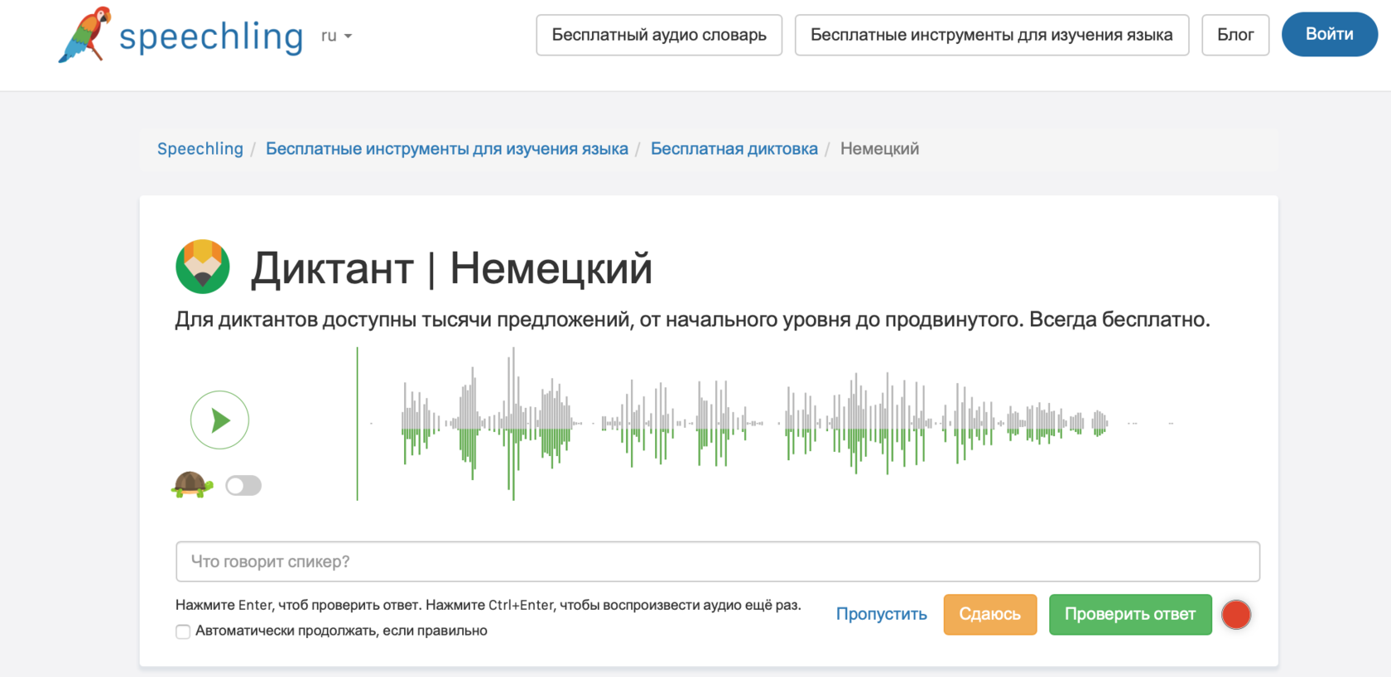Seek to the middle of the audio waveform
This screenshot has width=1391, height=677.
coord(770,424)
